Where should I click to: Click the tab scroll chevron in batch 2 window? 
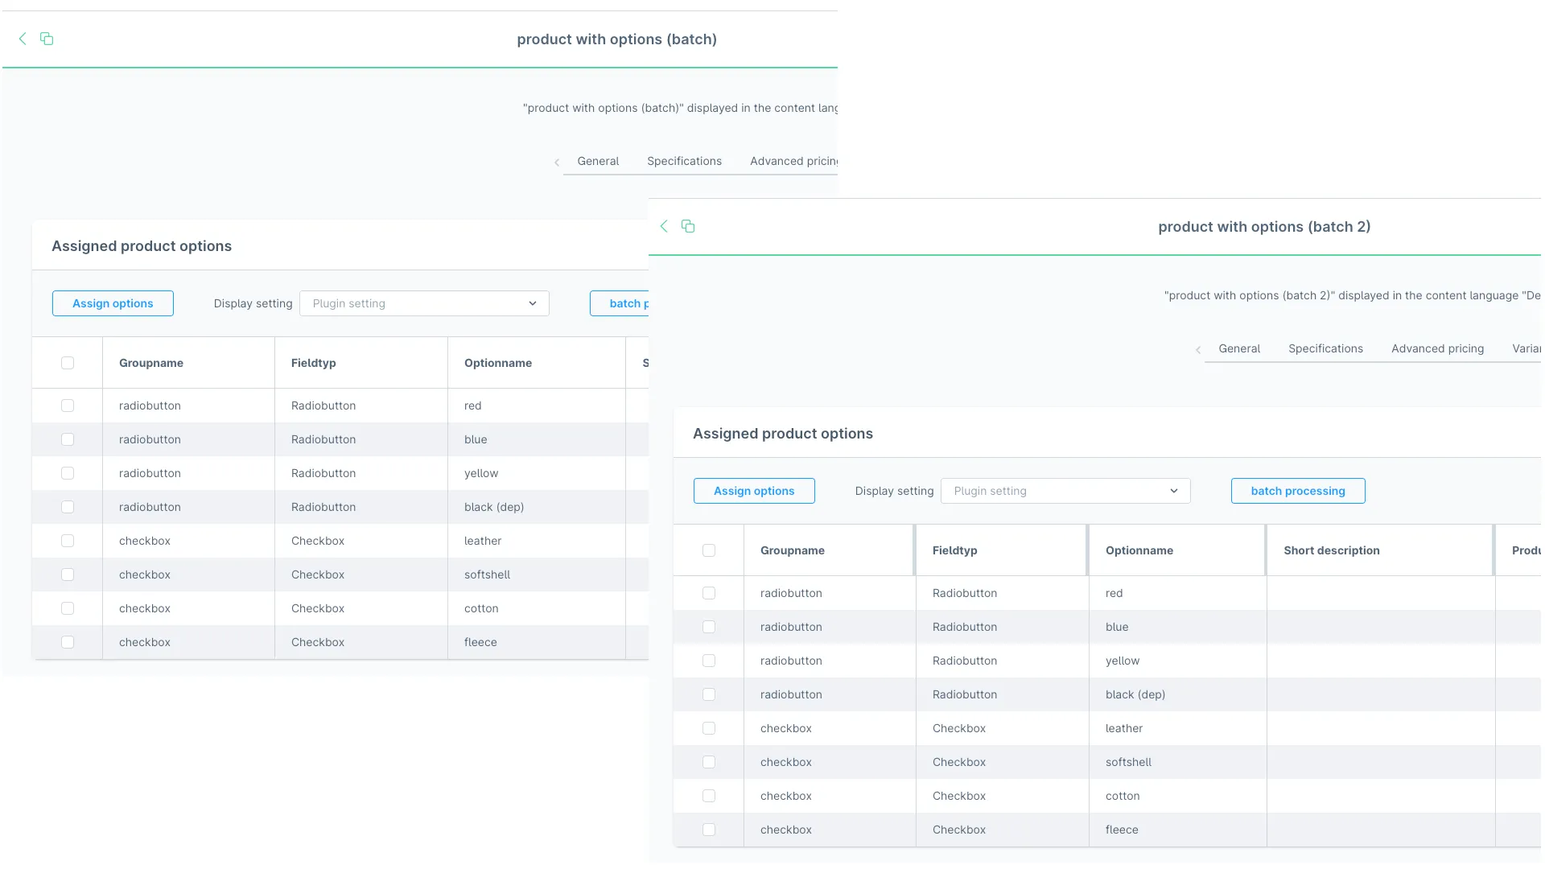1198,349
